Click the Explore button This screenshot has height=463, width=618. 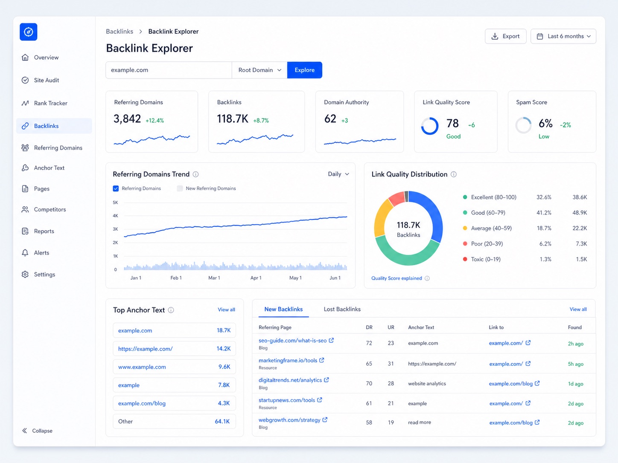(x=305, y=70)
